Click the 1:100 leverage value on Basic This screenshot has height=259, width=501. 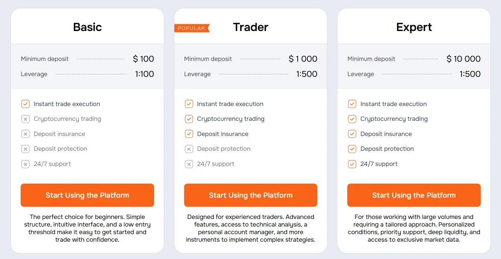[144, 74]
